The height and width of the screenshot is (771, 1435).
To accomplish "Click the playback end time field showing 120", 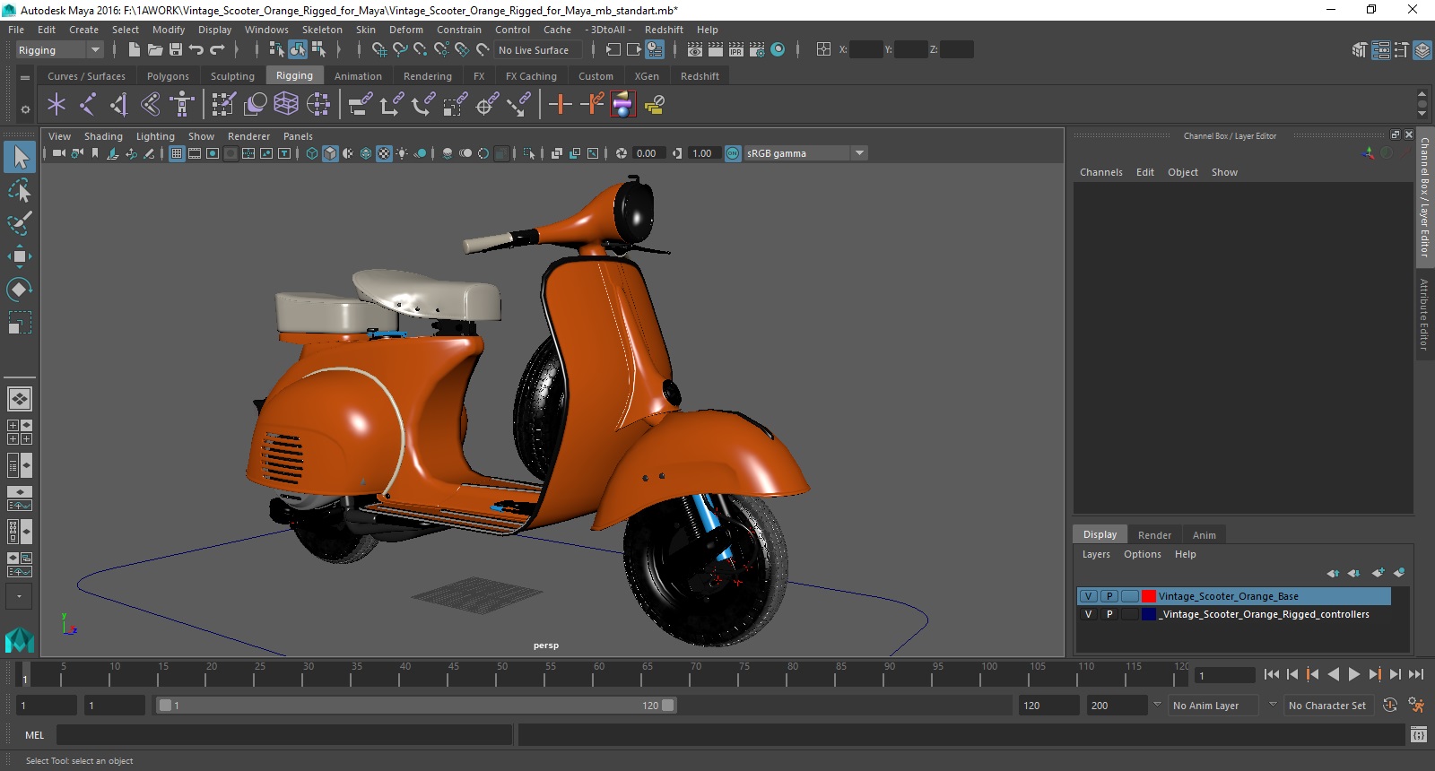I will click(x=1048, y=706).
